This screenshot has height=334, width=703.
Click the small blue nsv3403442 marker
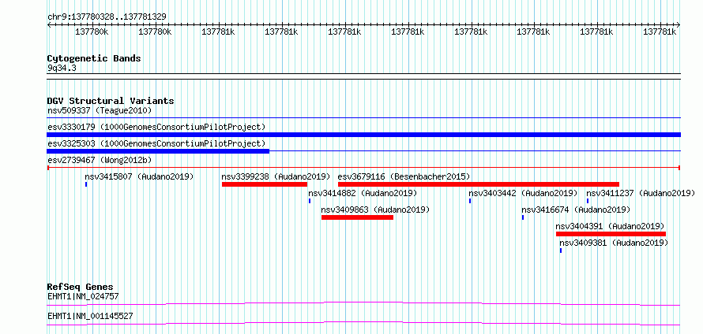point(470,201)
